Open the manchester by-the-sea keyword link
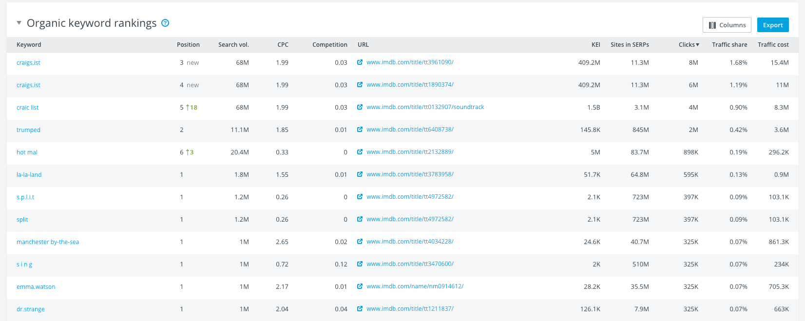The width and height of the screenshot is (805, 321). pyautogui.click(x=48, y=242)
